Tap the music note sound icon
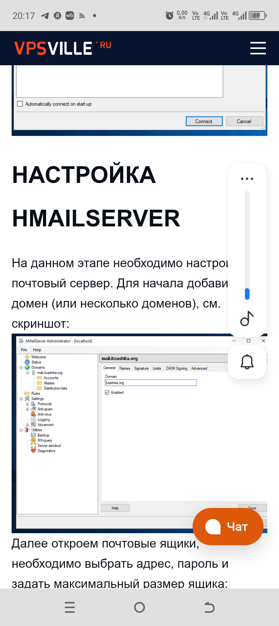 click(247, 318)
